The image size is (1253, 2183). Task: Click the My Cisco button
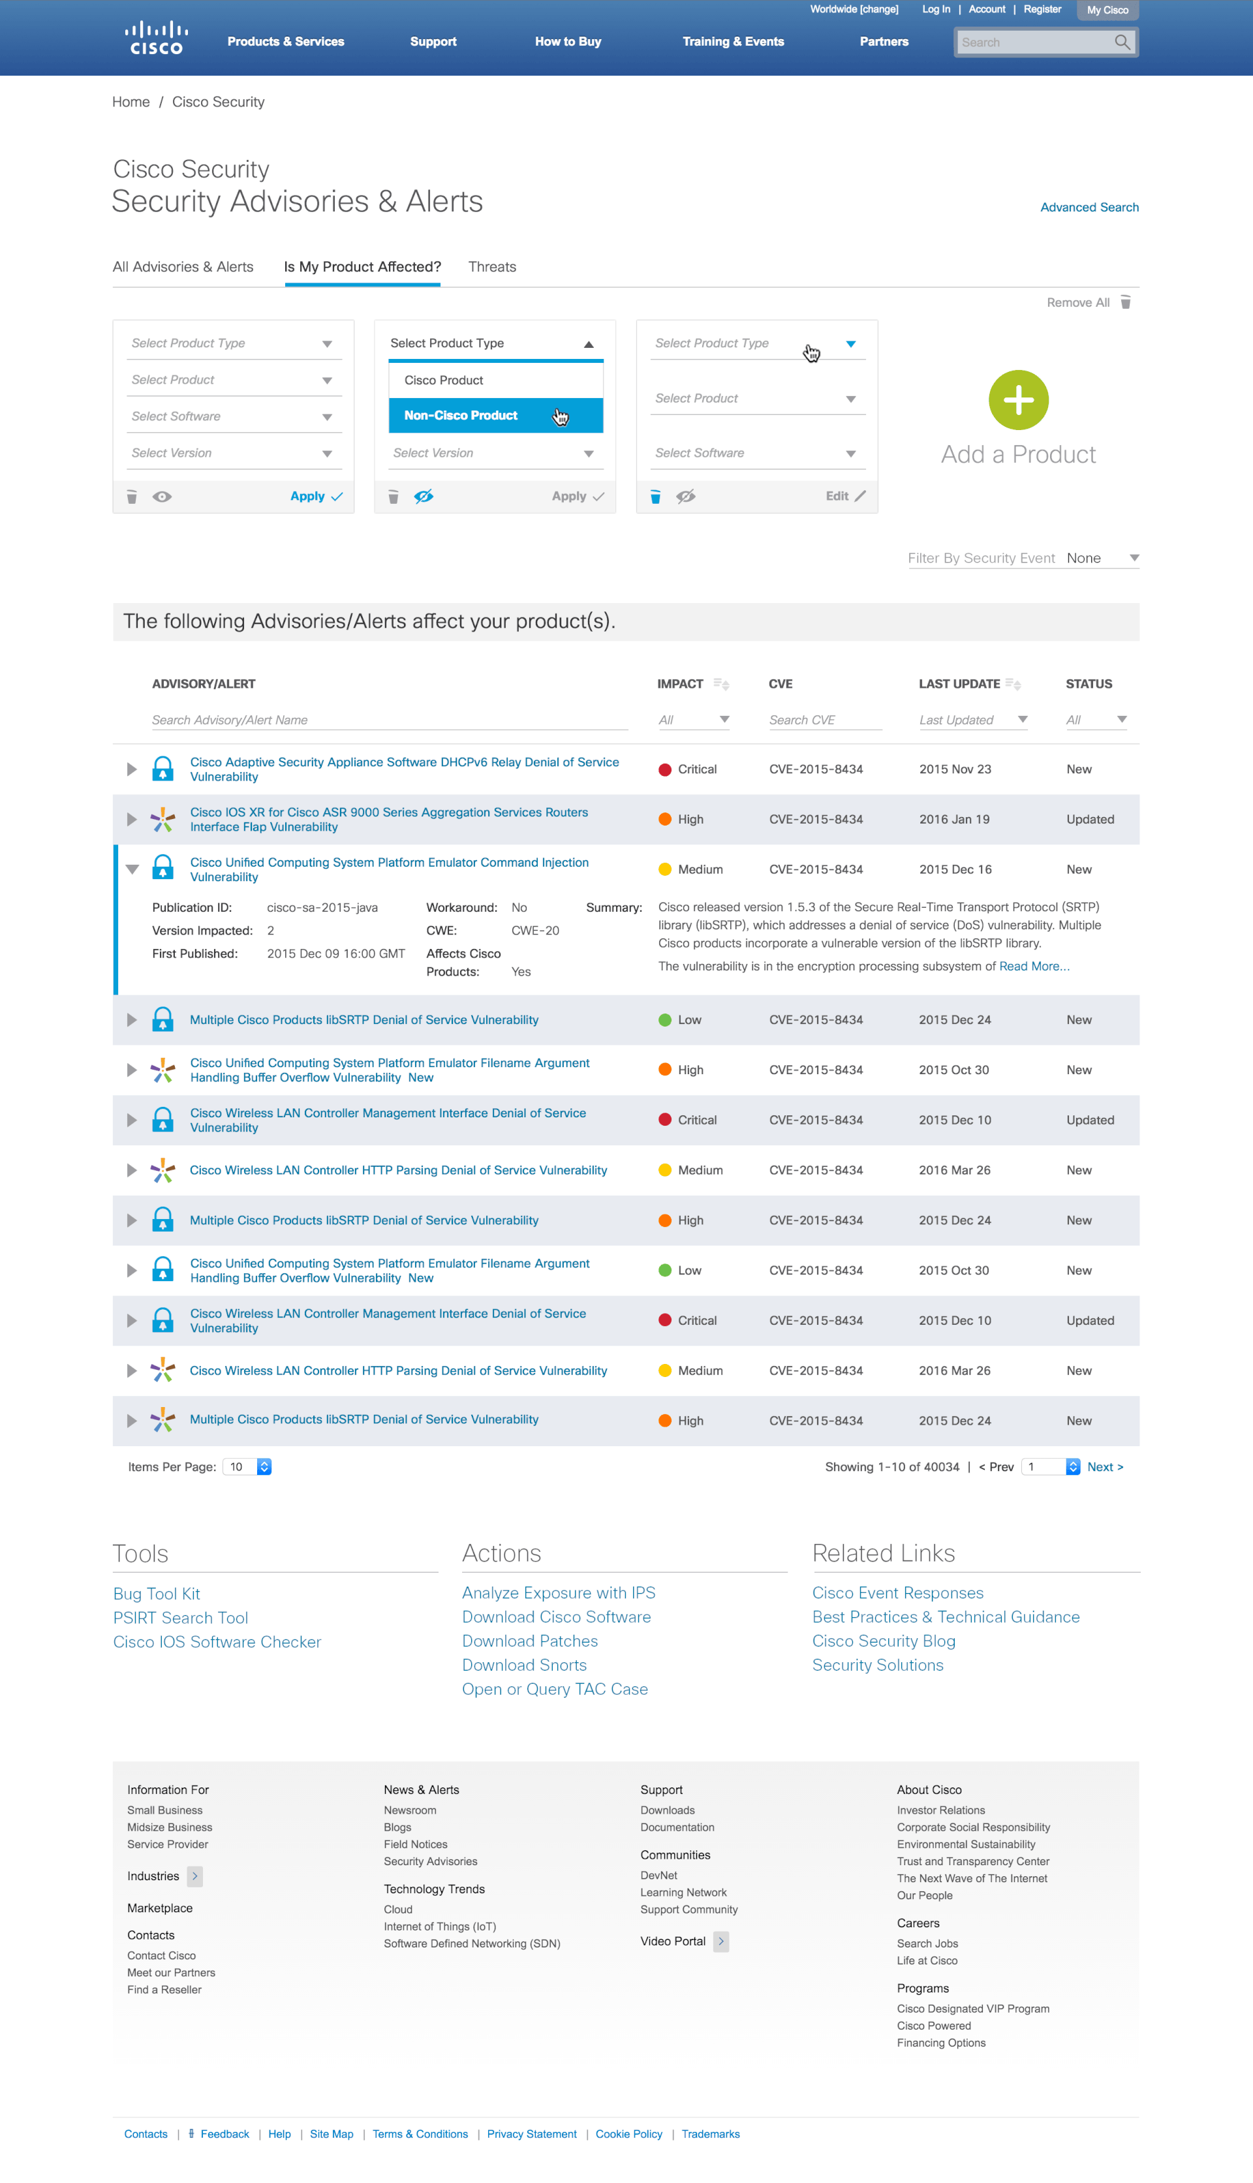coord(1107,10)
